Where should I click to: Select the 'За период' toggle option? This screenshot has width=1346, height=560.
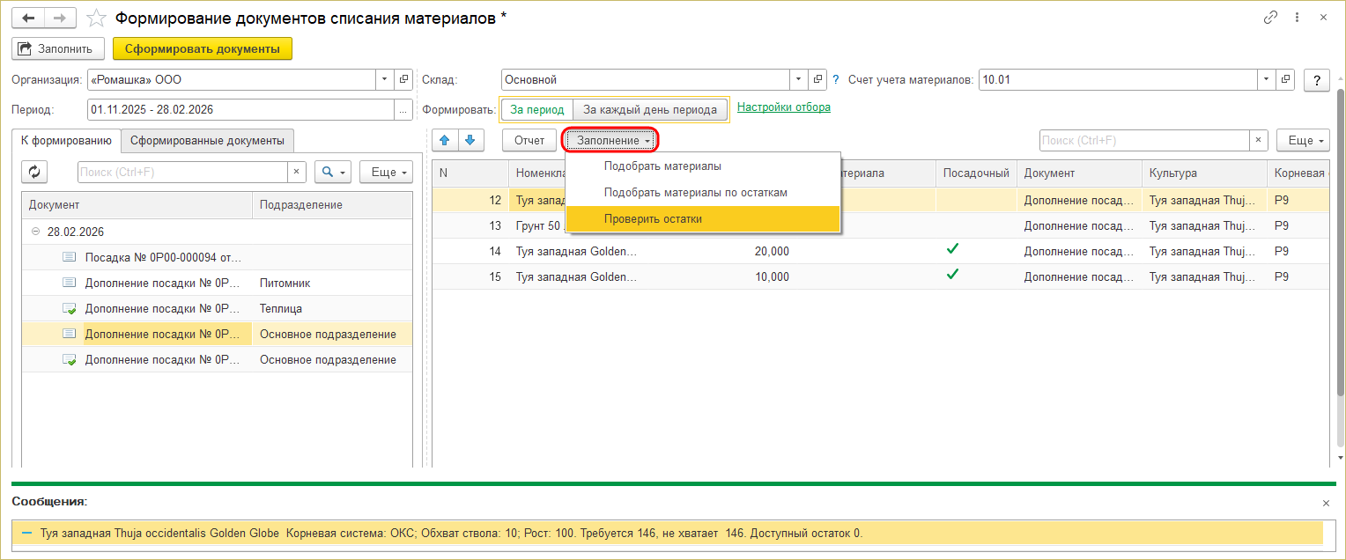pos(537,109)
